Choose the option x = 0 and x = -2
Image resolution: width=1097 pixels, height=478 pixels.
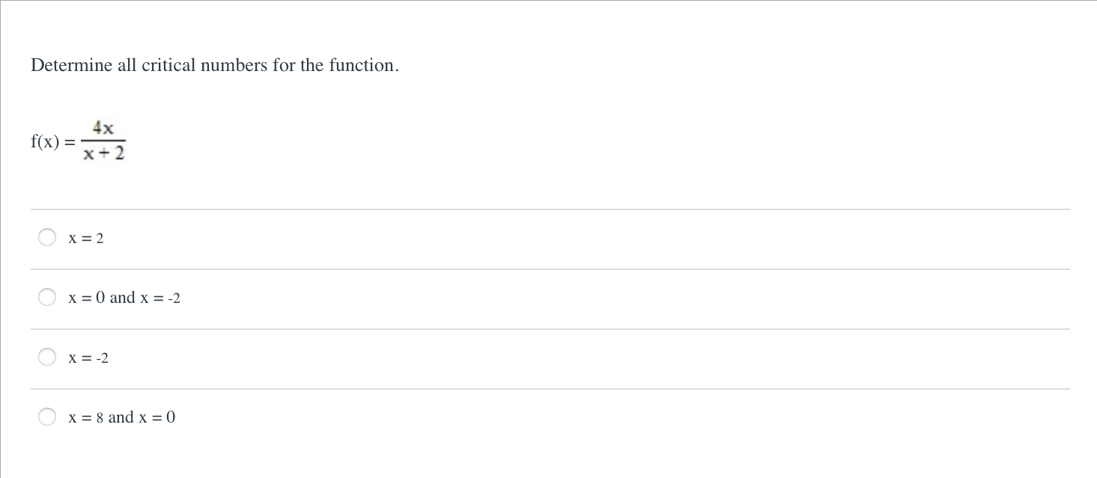(47, 297)
